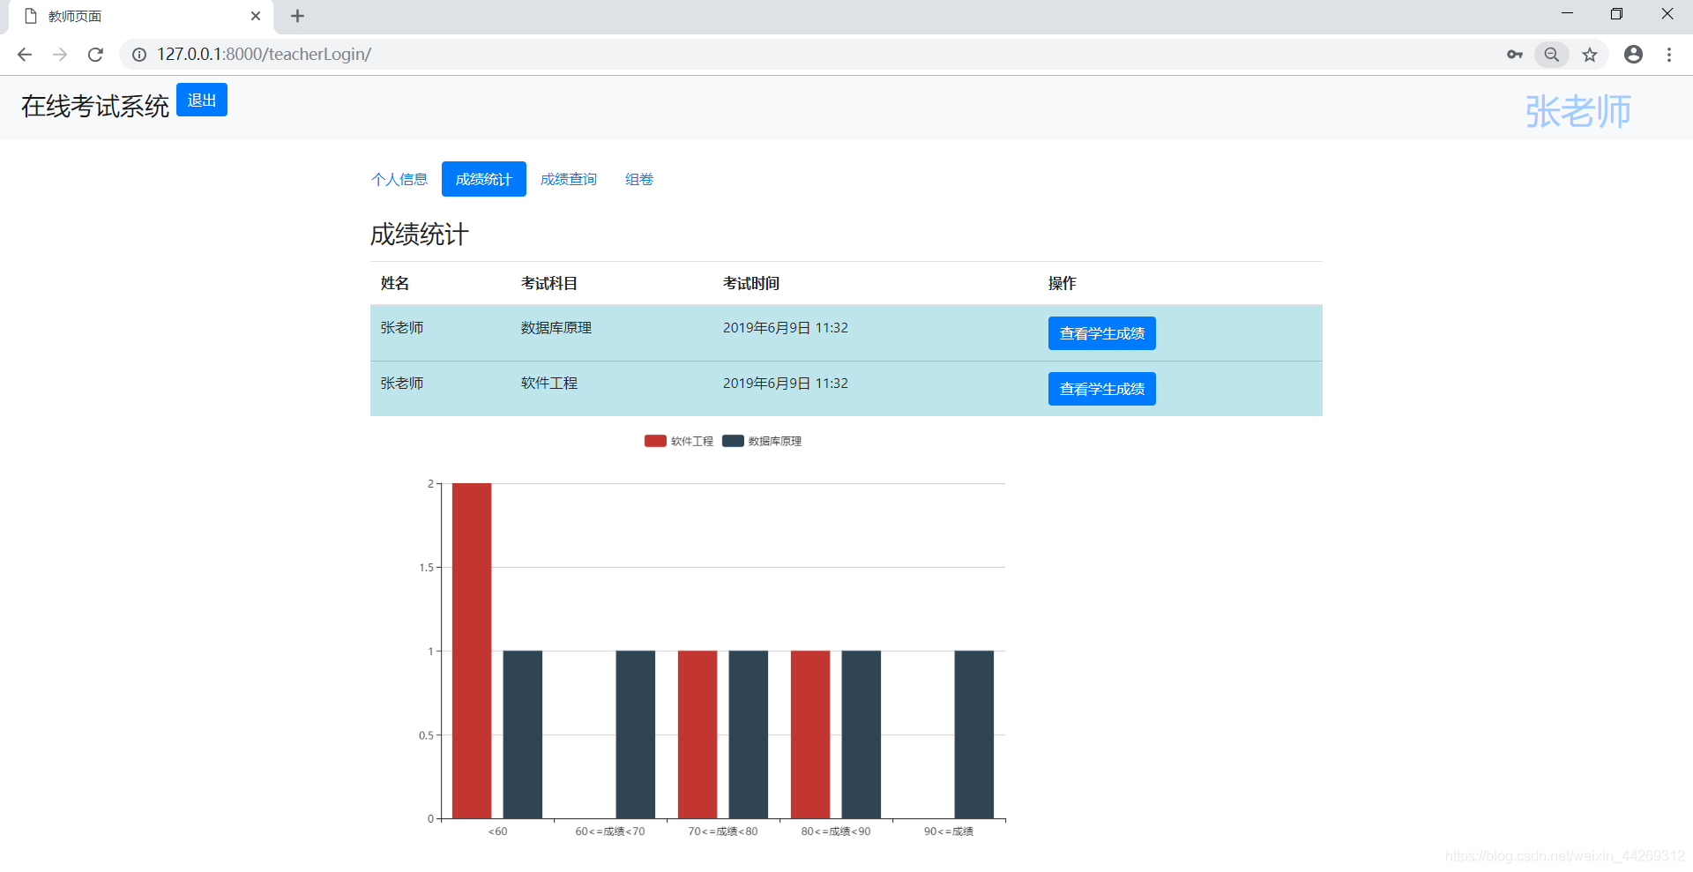Click the site info icon in address bar
The width and height of the screenshot is (1693, 872).
coord(139,55)
